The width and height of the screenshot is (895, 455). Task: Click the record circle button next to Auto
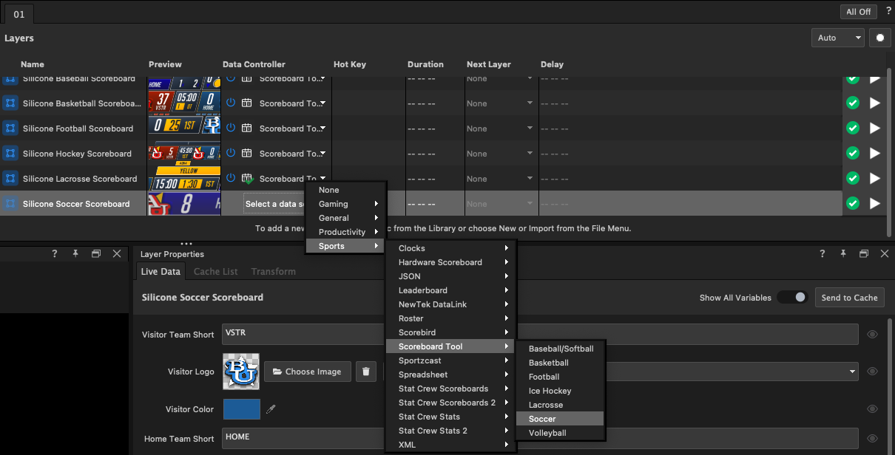click(x=880, y=38)
